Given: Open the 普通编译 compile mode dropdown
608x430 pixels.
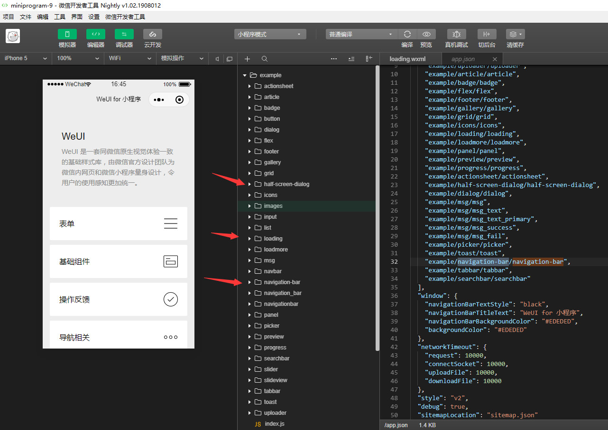Looking at the screenshot, I should (x=362, y=34).
